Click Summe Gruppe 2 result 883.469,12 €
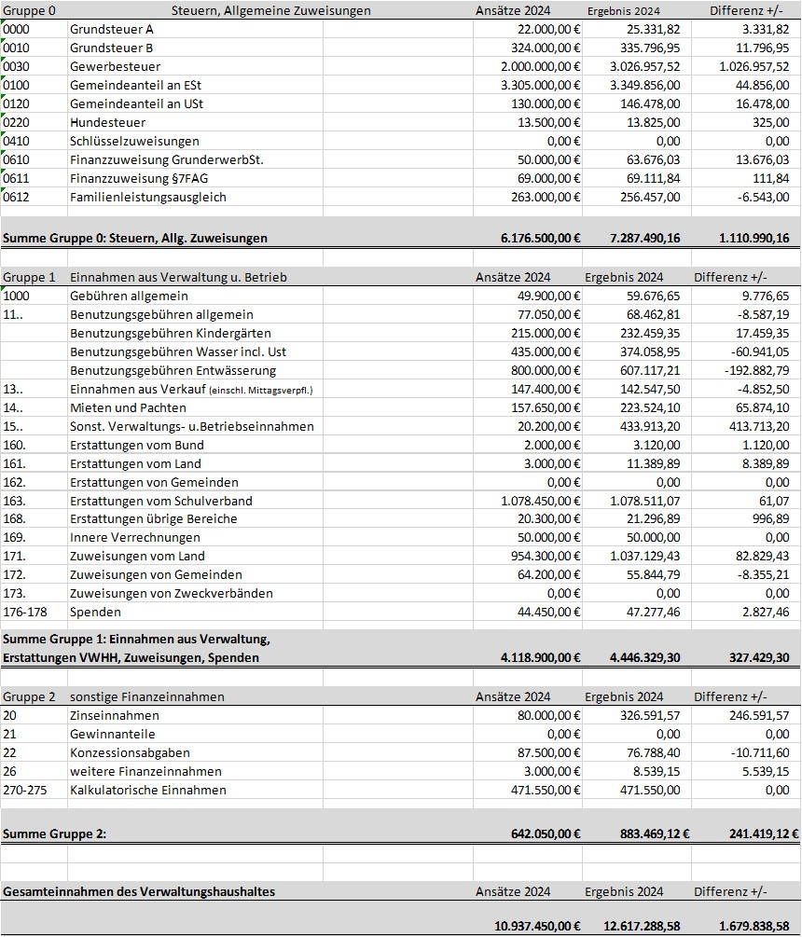The height and width of the screenshot is (937, 802). tap(655, 834)
